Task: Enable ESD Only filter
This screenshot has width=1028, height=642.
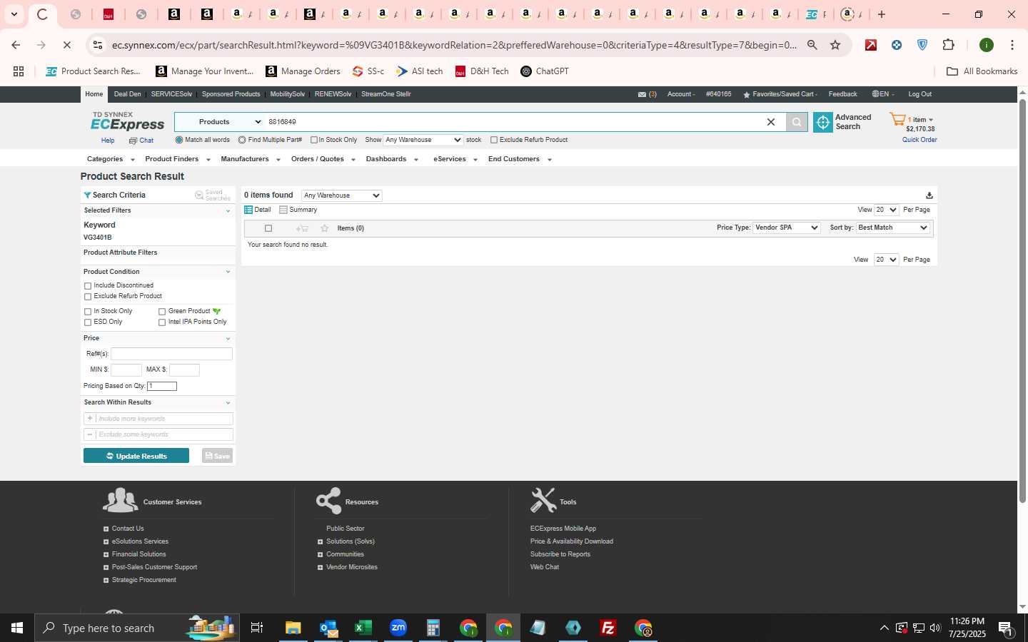Action: [88, 322]
